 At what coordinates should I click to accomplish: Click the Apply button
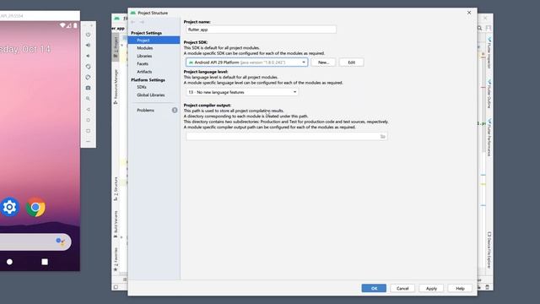coord(431,289)
